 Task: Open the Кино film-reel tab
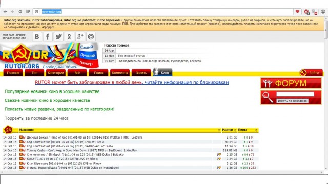162,72
